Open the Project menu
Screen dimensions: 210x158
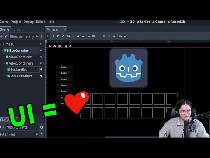coord(16,22)
